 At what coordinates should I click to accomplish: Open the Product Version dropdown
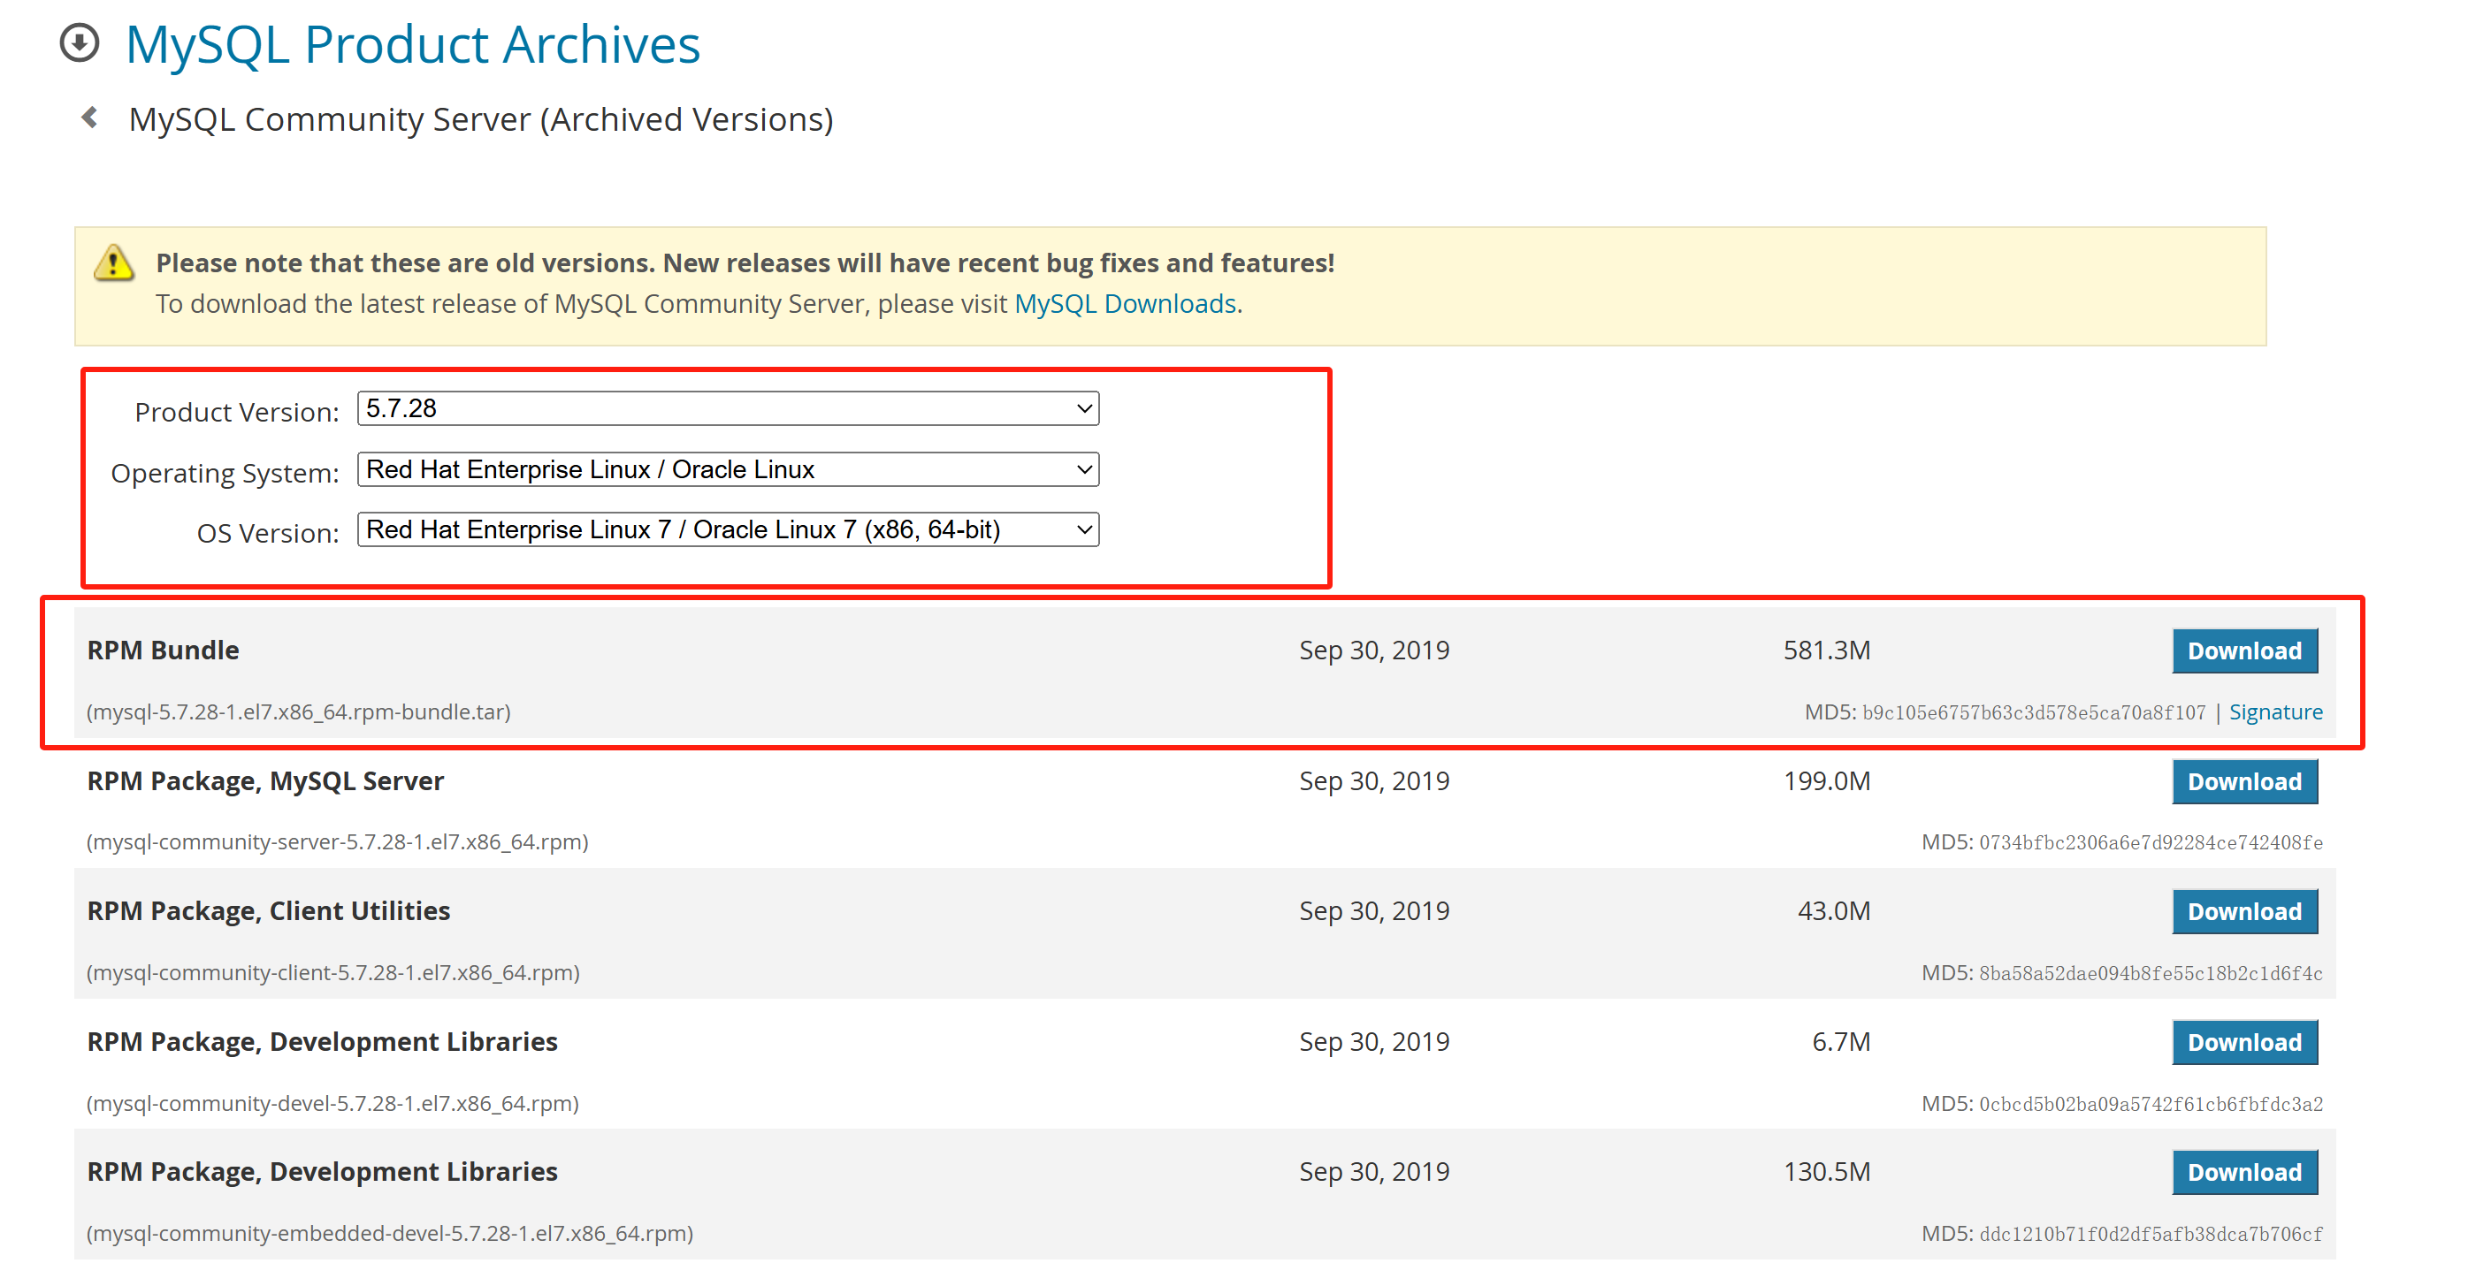(x=727, y=409)
